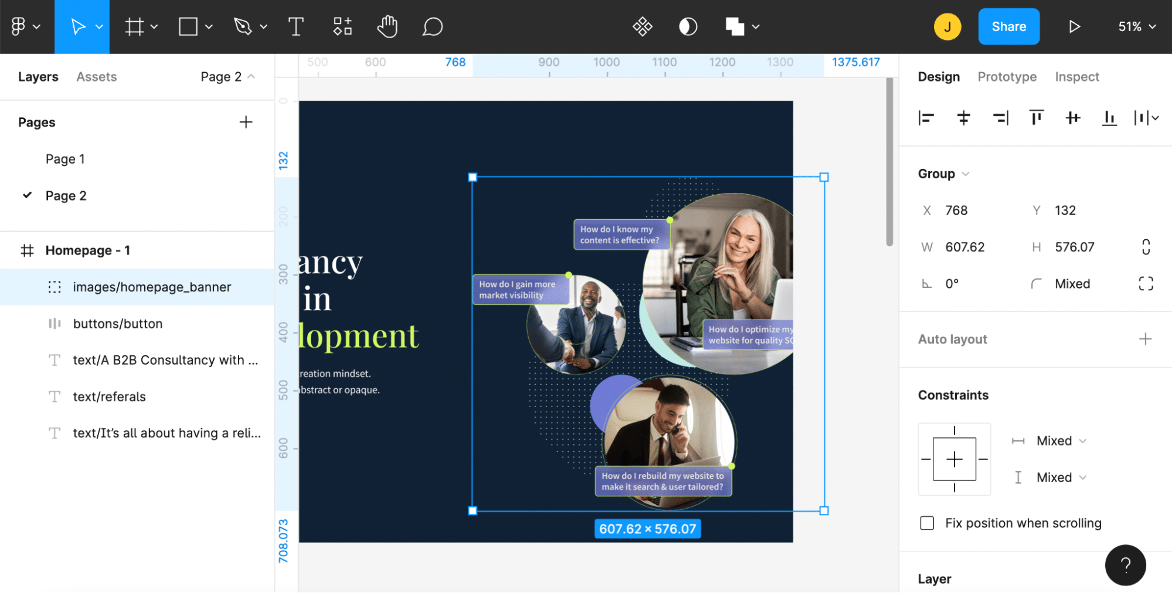1172x593 pixels.
Task: Click the Create component icon
Action: [643, 27]
